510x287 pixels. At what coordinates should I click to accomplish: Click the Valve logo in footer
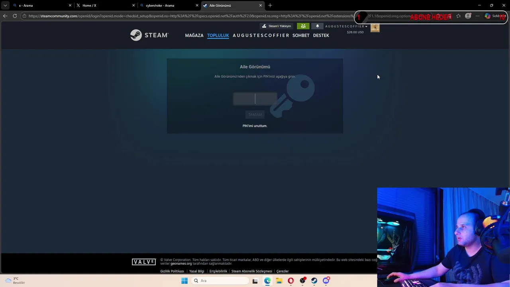144,262
